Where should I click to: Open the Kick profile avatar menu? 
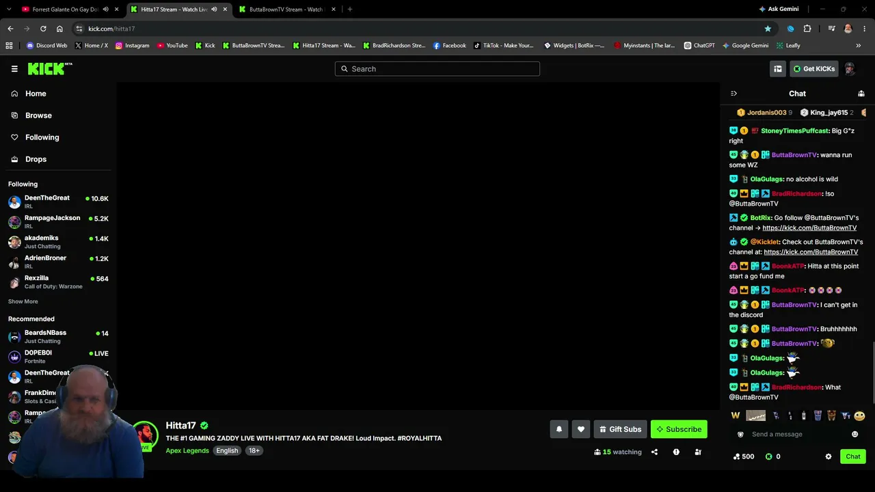pyautogui.click(x=850, y=69)
